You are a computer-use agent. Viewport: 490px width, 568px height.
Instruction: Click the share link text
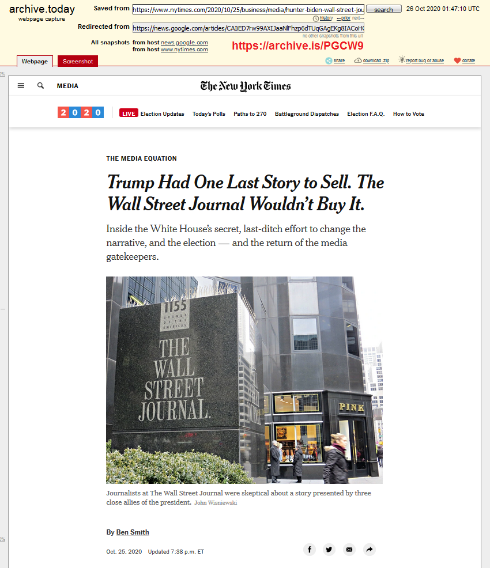coord(339,60)
